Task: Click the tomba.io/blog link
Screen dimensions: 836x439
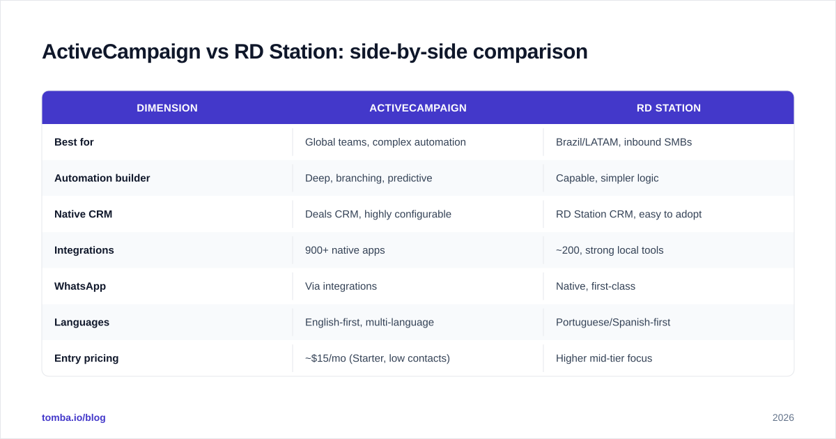Action: point(74,417)
